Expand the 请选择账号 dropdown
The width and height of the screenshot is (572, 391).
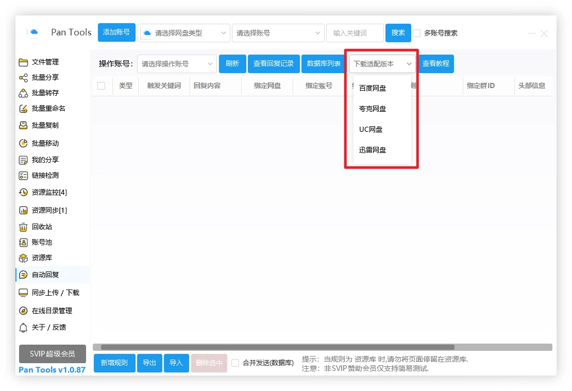[278, 33]
